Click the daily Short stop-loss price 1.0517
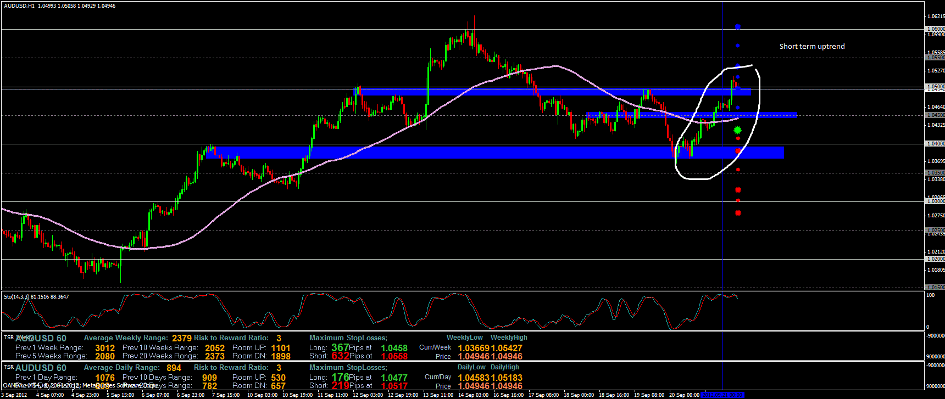Image resolution: width=945 pixels, height=399 pixels. [x=394, y=386]
